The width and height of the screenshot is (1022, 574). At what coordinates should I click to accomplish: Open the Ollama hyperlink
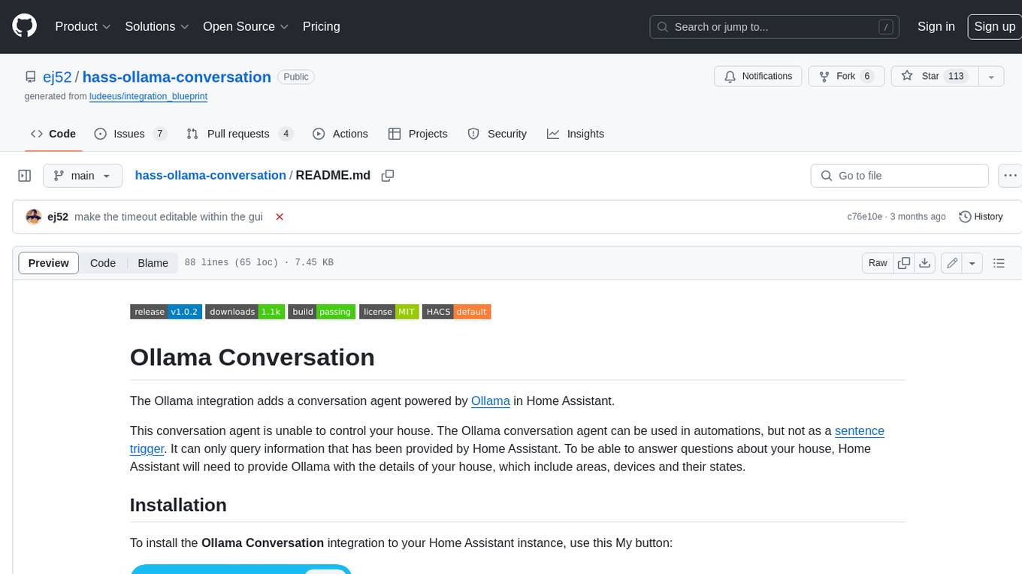coord(491,400)
